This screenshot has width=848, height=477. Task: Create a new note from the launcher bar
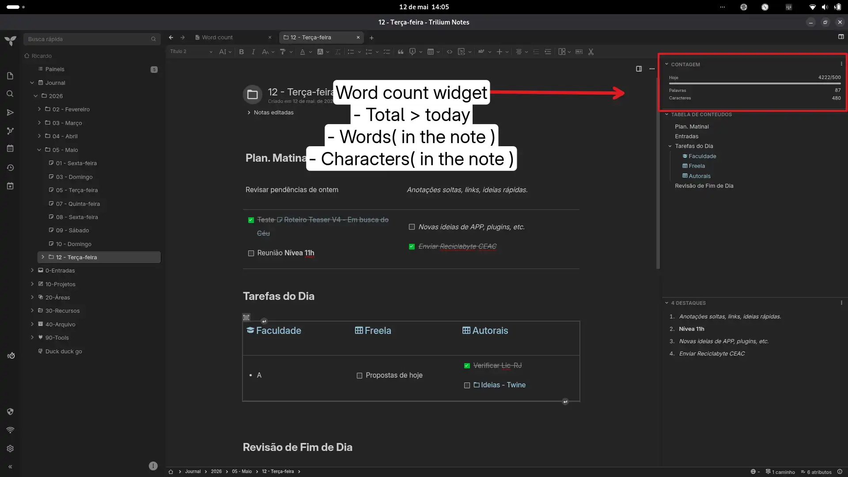(10, 76)
